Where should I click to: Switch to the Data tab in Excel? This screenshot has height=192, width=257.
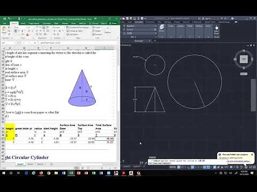click(56, 23)
